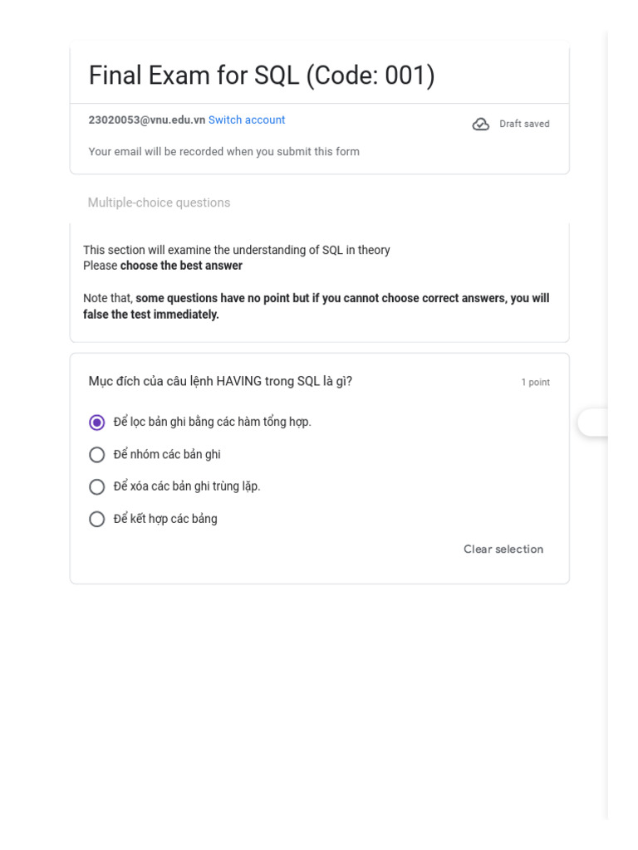Screen dimensions: 638x850
Task: Click the 'Final Exam for SQL (Code: 001)' title
Action: coord(262,76)
